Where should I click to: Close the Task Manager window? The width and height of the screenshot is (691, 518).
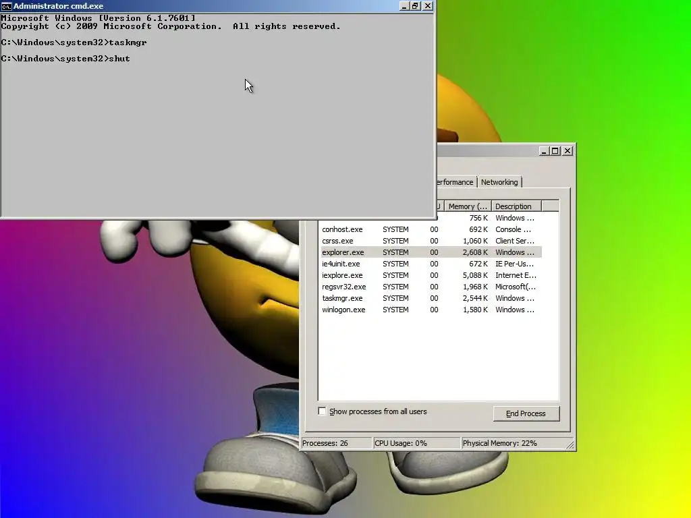(x=568, y=151)
